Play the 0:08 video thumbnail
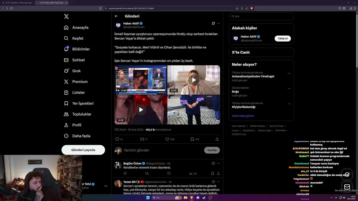Viewport: 358px width, 201px height. coord(194,80)
